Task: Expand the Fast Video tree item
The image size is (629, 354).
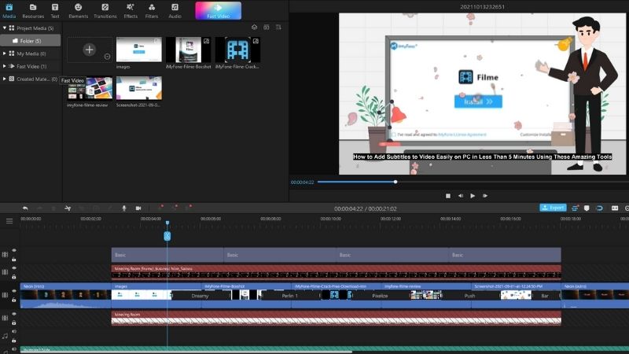Action: click(5, 66)
